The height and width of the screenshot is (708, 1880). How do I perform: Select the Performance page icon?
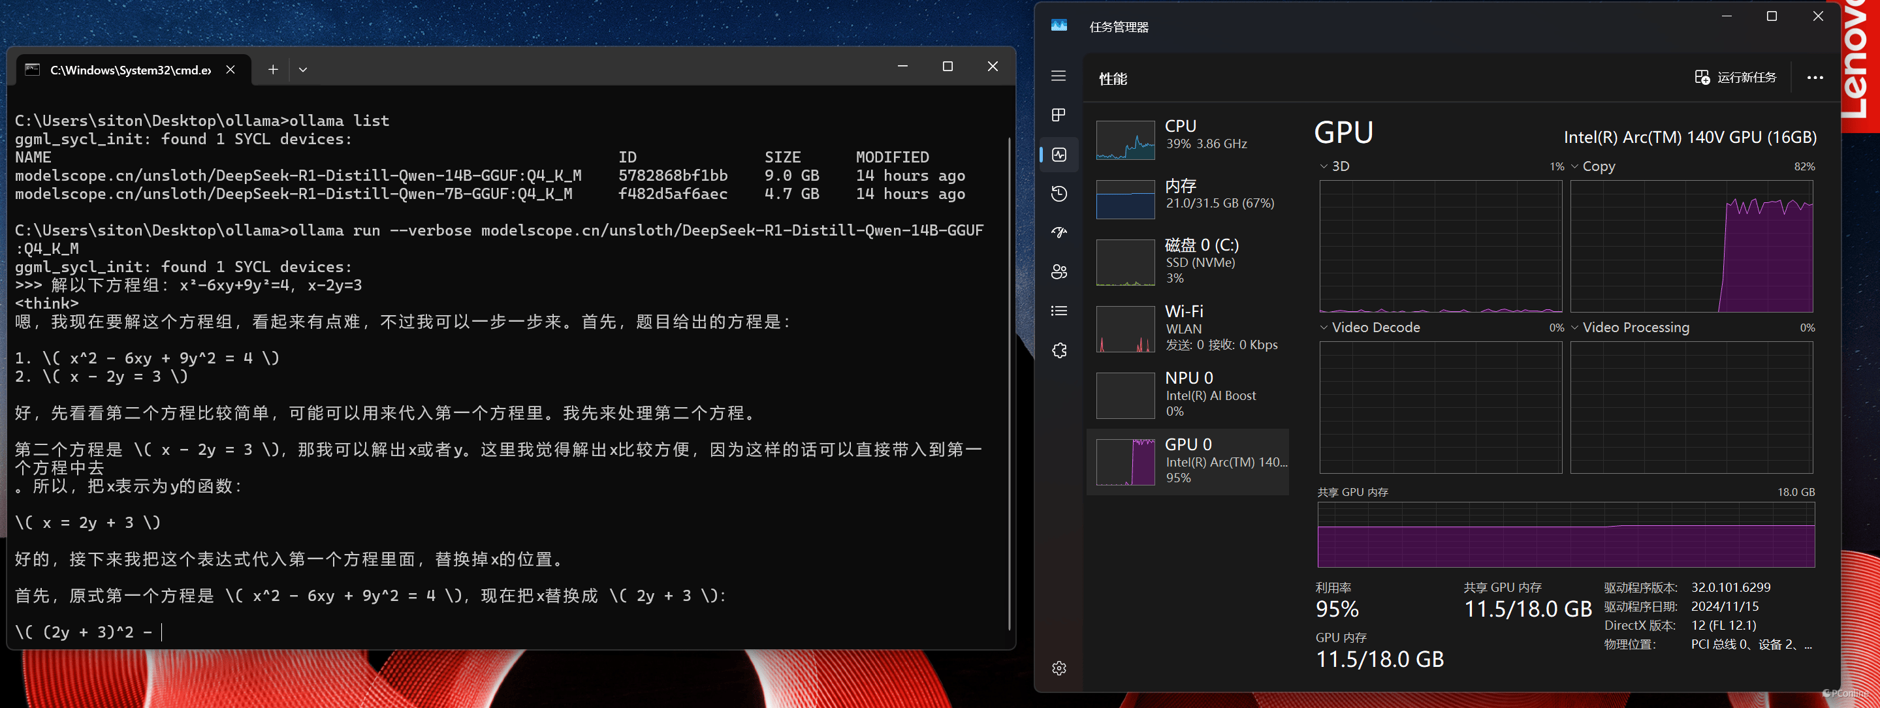[x=1059, y=155]
